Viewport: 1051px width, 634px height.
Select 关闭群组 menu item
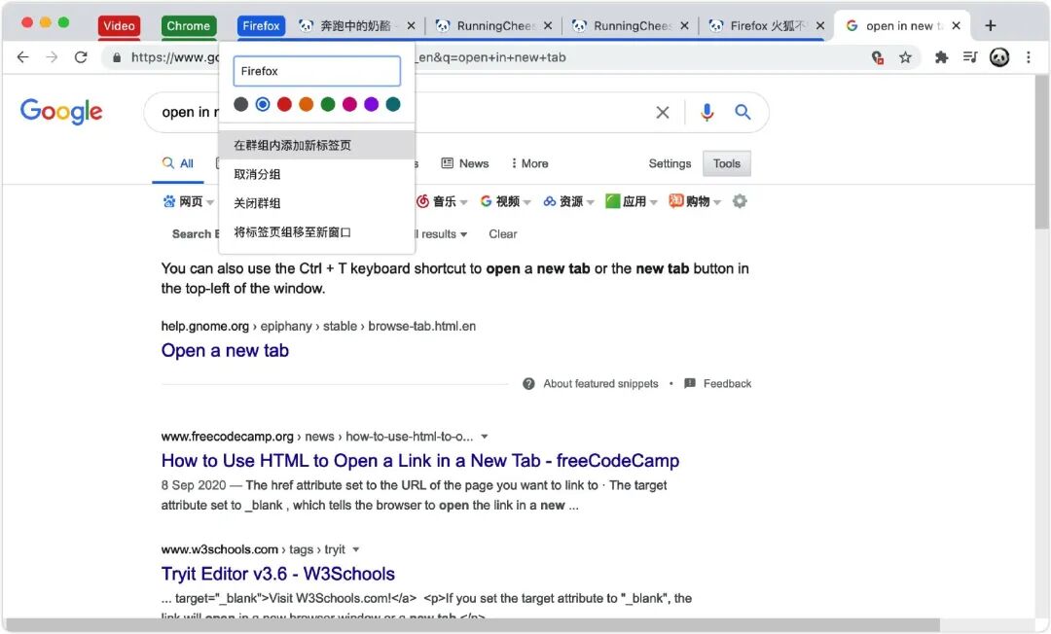[316, 203]
